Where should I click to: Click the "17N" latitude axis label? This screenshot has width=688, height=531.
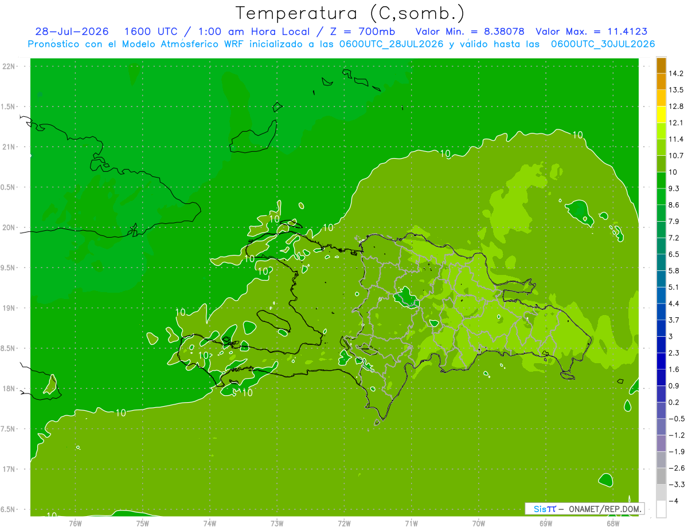(10, 469)
